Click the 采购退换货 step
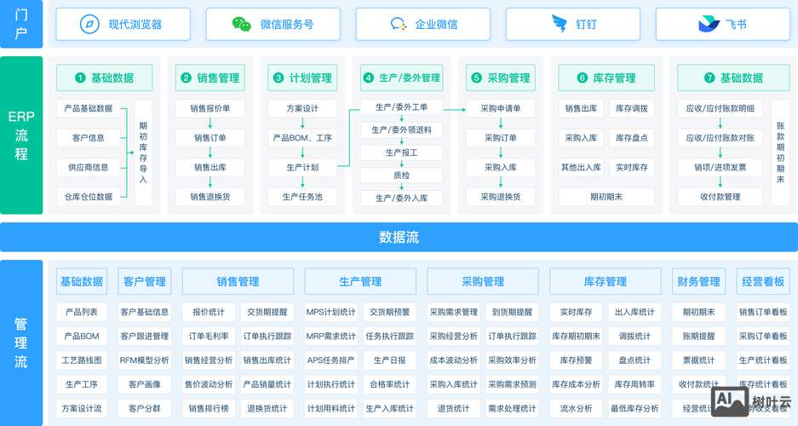 click(501, 197)
